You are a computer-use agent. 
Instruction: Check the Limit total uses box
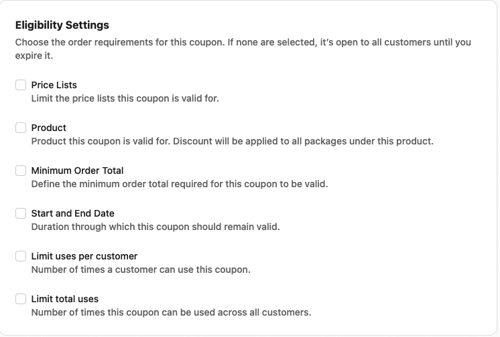tap(21, 299)
